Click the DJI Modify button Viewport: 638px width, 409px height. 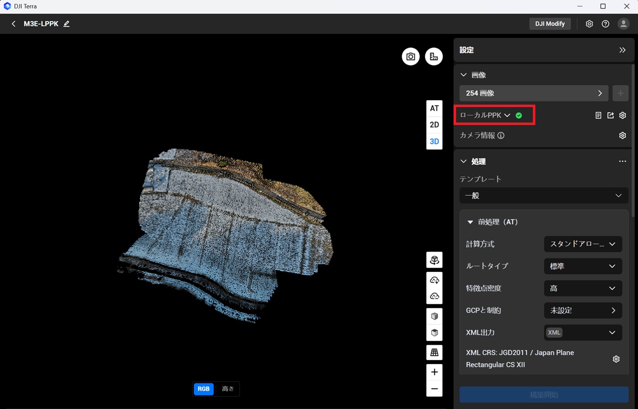pyautogui.click(x=550, y=24)
